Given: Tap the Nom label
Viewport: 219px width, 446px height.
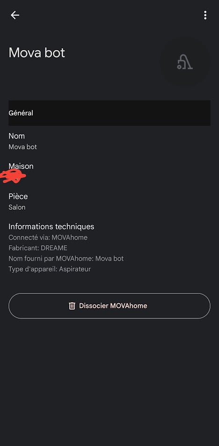Looking at the screenshot, I should coord(16,136).
